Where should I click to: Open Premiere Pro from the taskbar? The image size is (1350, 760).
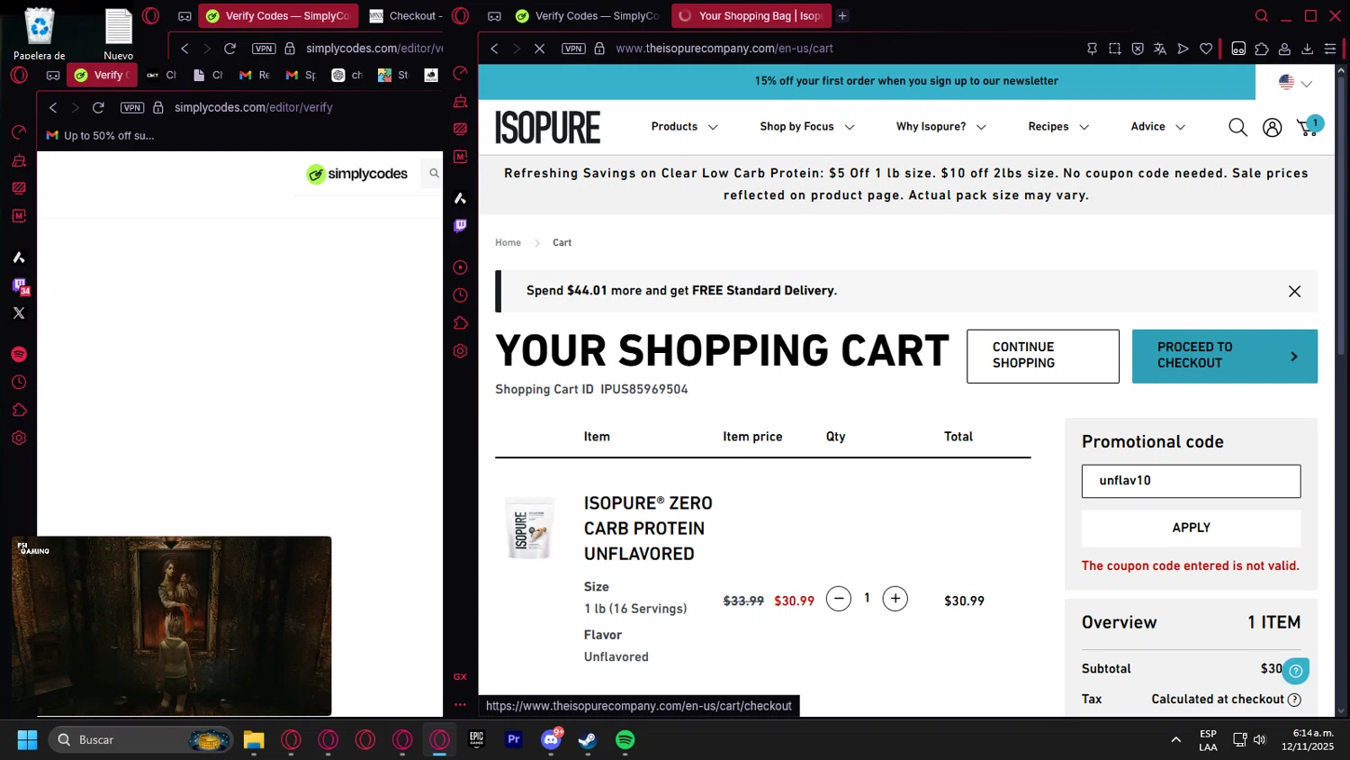click(514, 739)
